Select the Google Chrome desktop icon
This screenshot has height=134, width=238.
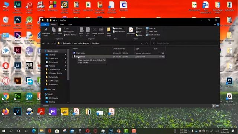point(6,99)
